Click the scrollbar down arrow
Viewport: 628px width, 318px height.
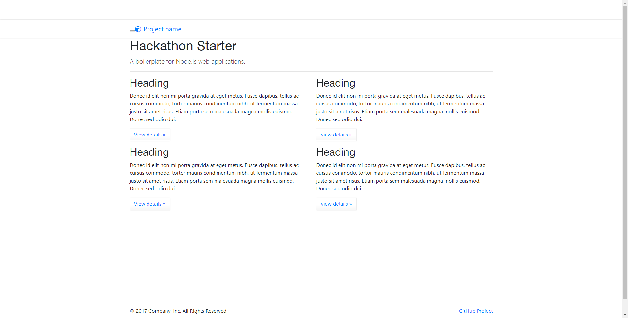(x=625, y=315)
